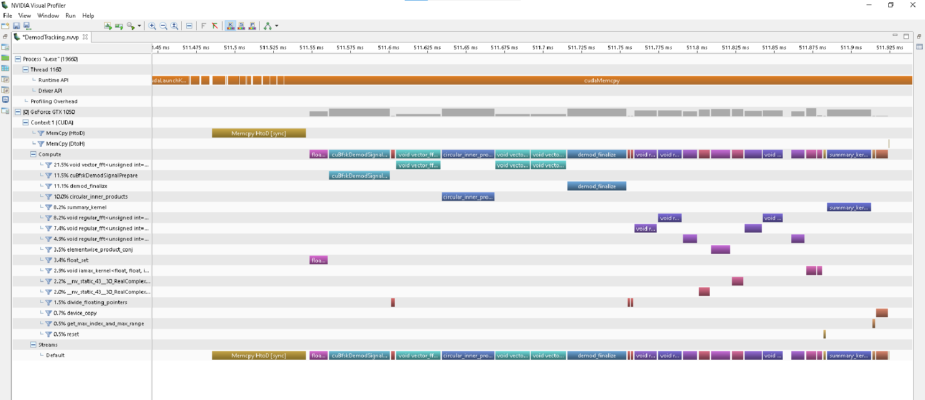Select the Runtime API row label
This screenshot has width=925, height=400.
[x=53, y=80]
